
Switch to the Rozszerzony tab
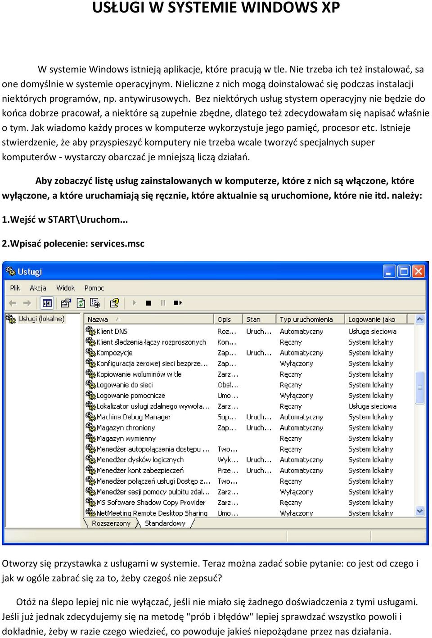[x=111, y=523]
